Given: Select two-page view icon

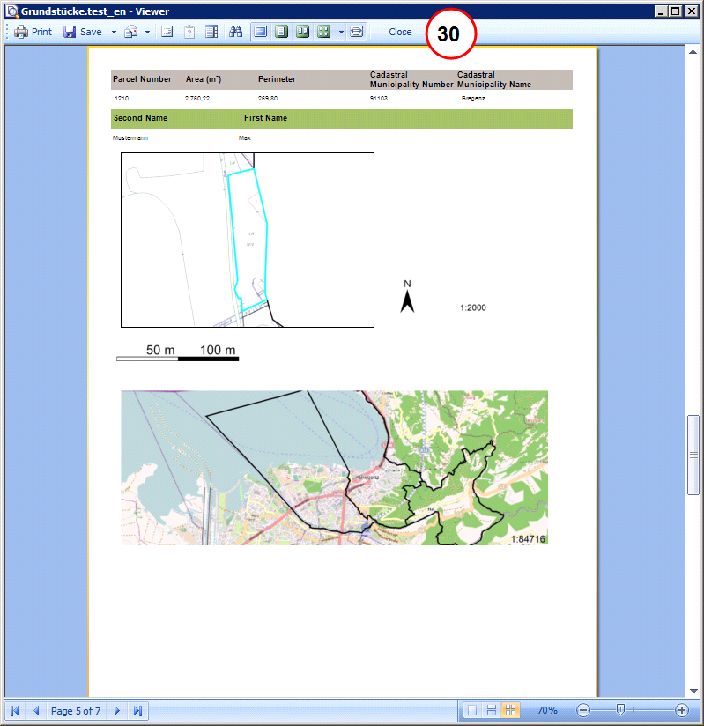Looking at the screenshot, I should click(302, 32).
